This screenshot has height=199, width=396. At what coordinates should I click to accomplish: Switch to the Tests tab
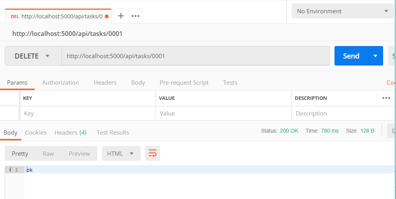pos(231,83)
